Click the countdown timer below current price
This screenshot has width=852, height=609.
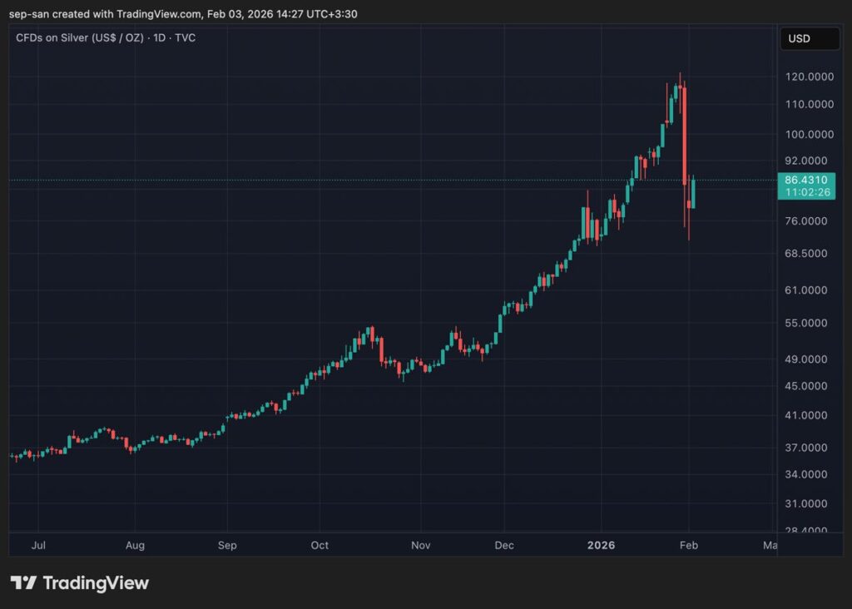pyautogui.click(x=806, y=191)
